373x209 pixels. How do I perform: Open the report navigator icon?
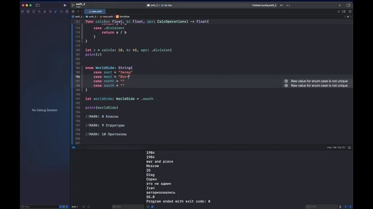click(67, 12)
